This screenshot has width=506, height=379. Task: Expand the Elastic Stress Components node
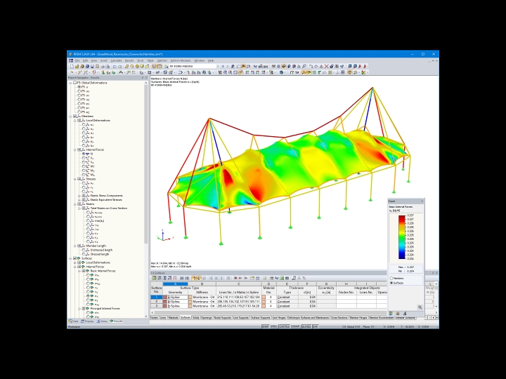tap(79, 196)
